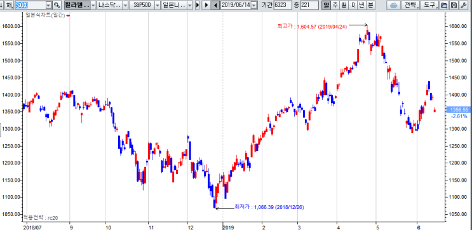The width and height of the screenshot is (472, 230).
Task: Select the 필라델.. index button
Action: [77, 5]
